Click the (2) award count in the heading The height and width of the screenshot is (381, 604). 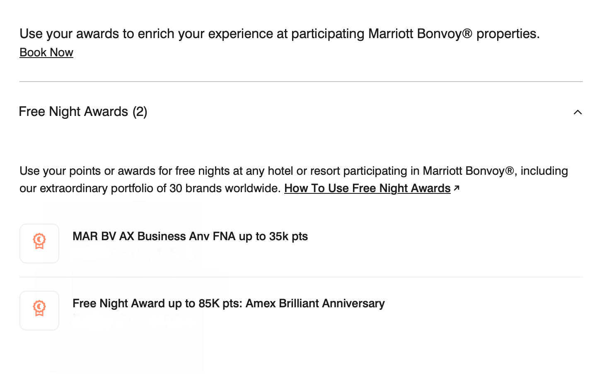click(x=140, y=112)
